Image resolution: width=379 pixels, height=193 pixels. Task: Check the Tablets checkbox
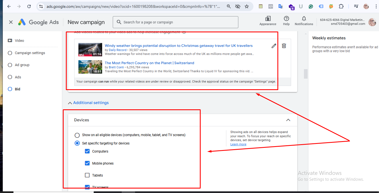pos(87,175)
